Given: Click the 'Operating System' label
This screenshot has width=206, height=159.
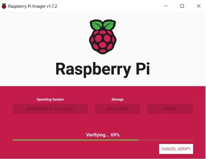Looking at the screenshot, I should 50,100.
